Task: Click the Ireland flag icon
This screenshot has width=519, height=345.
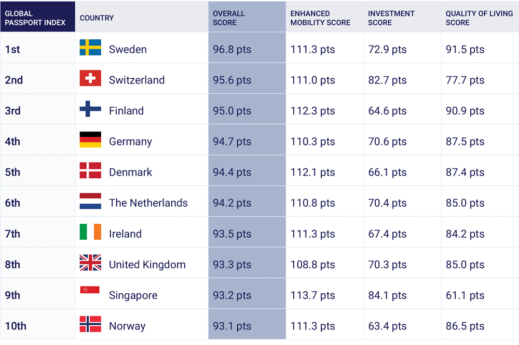Action: [90, 232]
